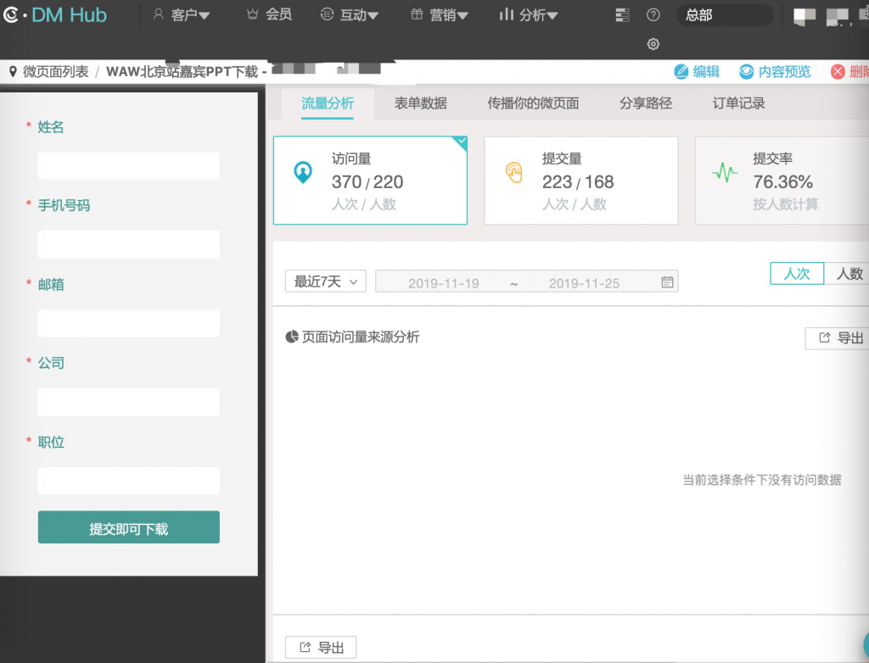869x663 pixels.
Task: Click the 手机号码 input field
Action: coord(129,244)
